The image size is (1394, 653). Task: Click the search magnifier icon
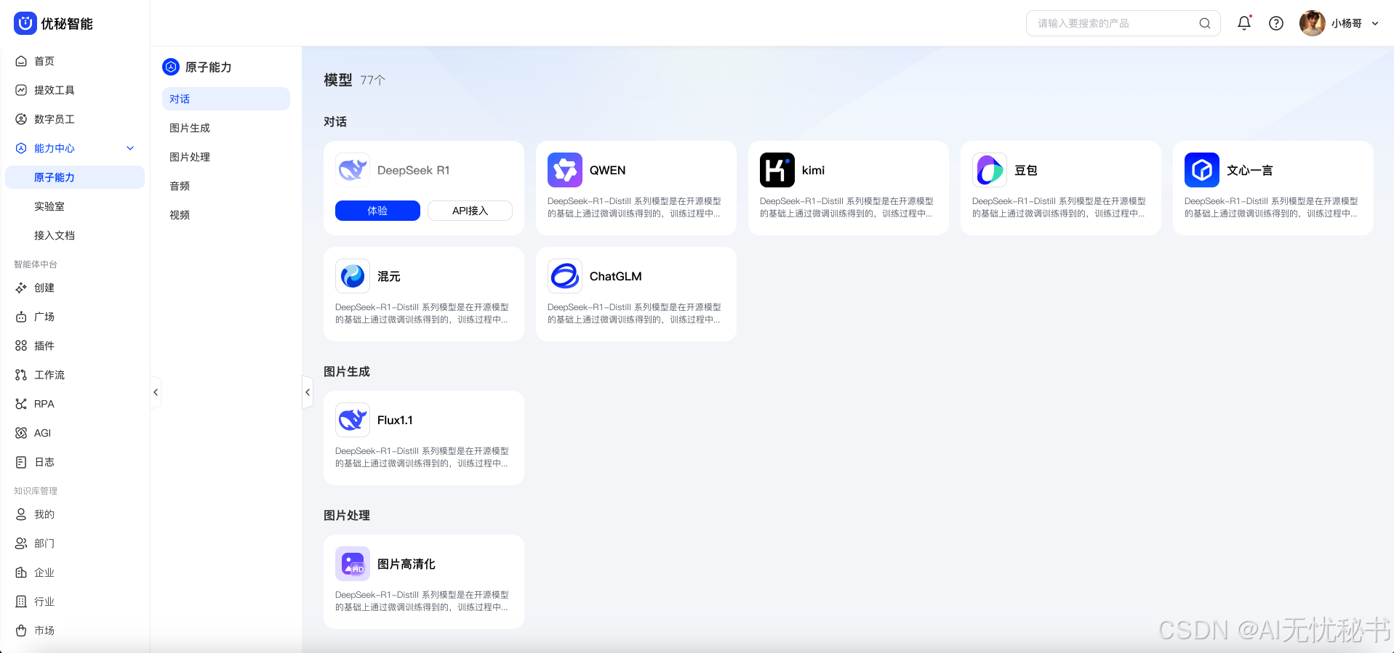click(1205, 23)
